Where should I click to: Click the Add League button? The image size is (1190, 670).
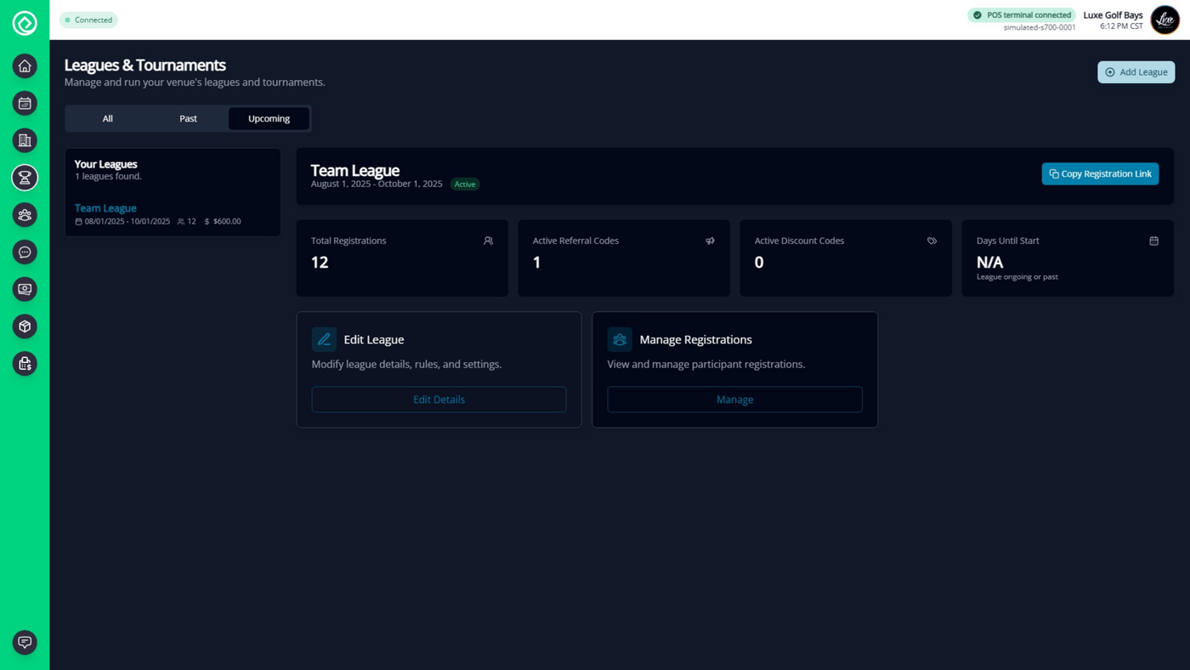click(x=1136, y=72)
